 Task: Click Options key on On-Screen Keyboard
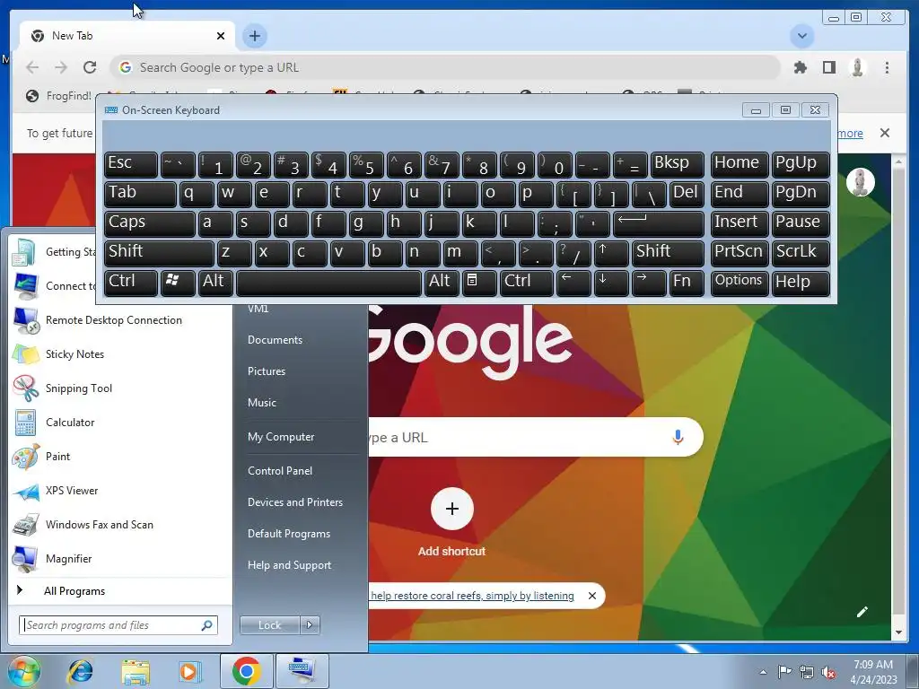739,283
